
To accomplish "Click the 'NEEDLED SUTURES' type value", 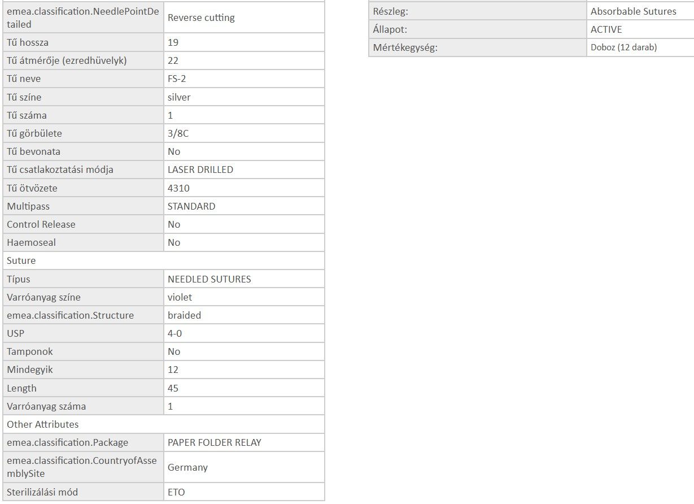I will click(209, 279).
